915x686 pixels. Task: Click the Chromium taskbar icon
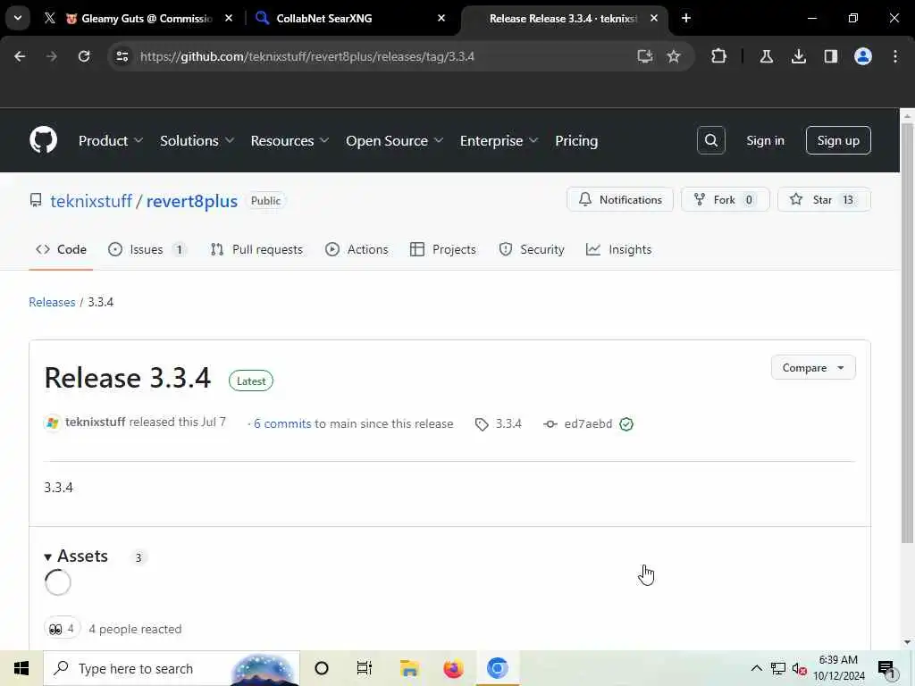(x=497, y=668)
